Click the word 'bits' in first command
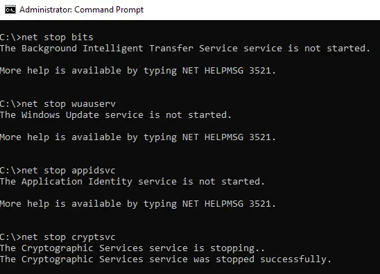The width and height of the screenshot is (380, 274). point(83,37)
